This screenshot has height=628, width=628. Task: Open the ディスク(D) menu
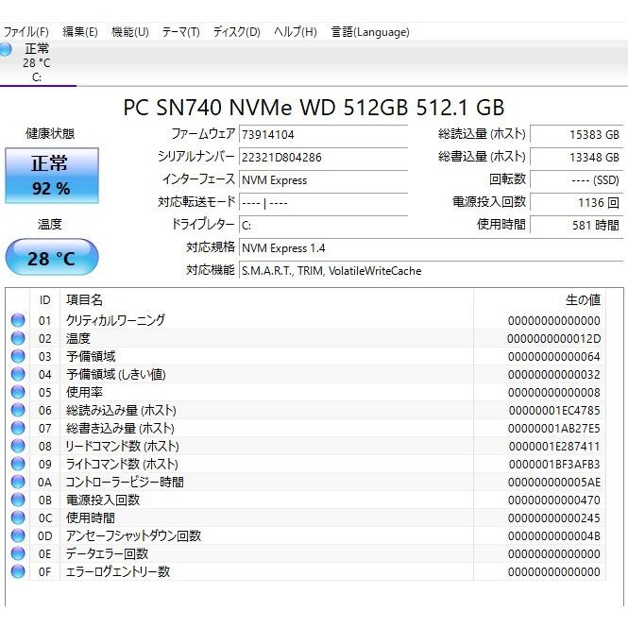click(237, 32)
